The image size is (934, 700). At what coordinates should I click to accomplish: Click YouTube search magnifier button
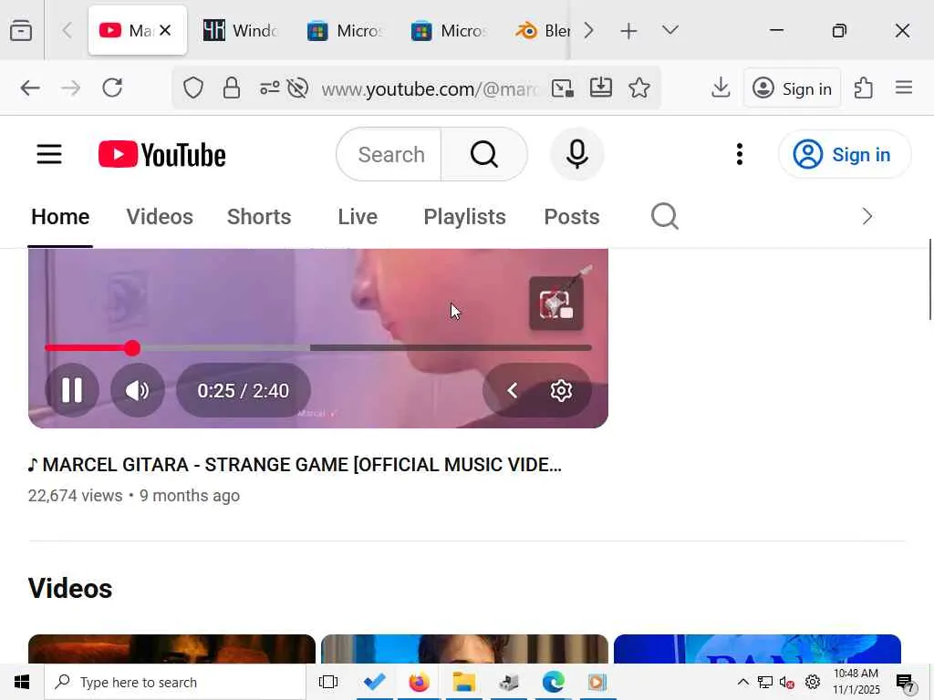pyautogui.click(x=483, y=154)
